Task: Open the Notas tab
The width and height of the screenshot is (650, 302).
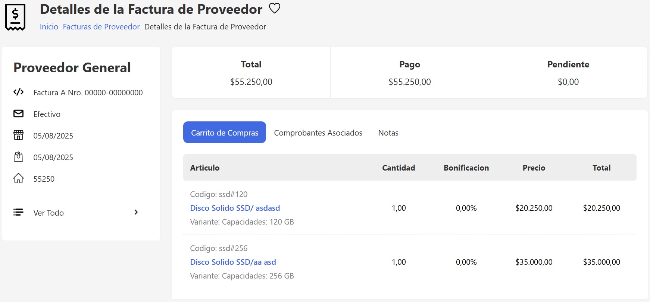Action: coord(388,133)
